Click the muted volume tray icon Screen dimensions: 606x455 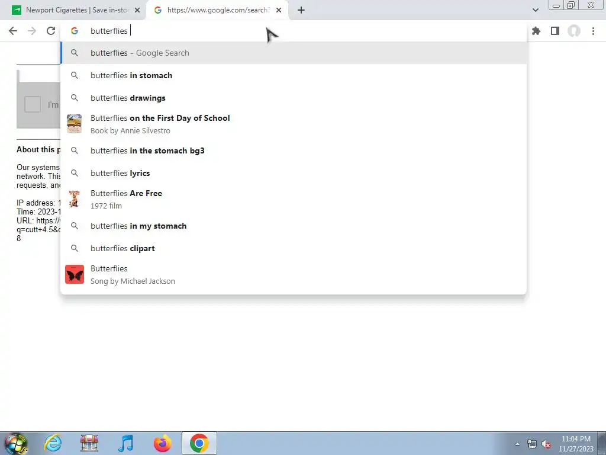tap(546, 444)
